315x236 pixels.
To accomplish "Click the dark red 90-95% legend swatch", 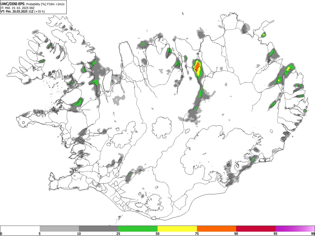I will (256, 229).
